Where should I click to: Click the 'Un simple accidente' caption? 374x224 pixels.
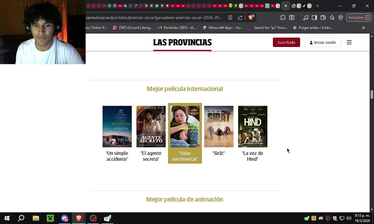117,156
